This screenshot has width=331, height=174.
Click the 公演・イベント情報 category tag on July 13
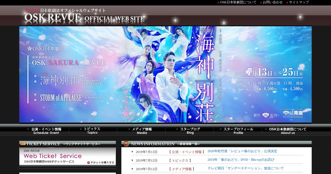pos(187,152)
